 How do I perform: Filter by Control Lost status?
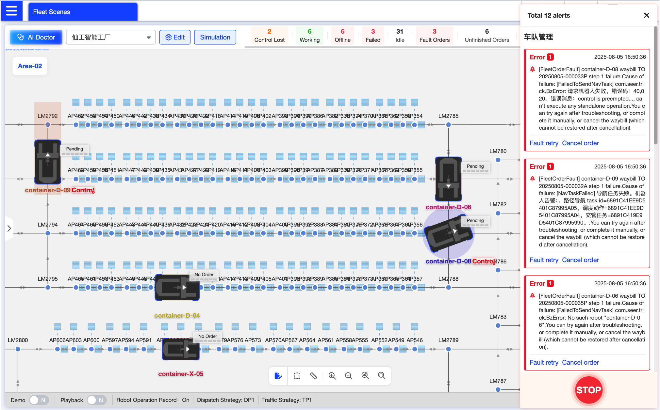coord(269,36)
